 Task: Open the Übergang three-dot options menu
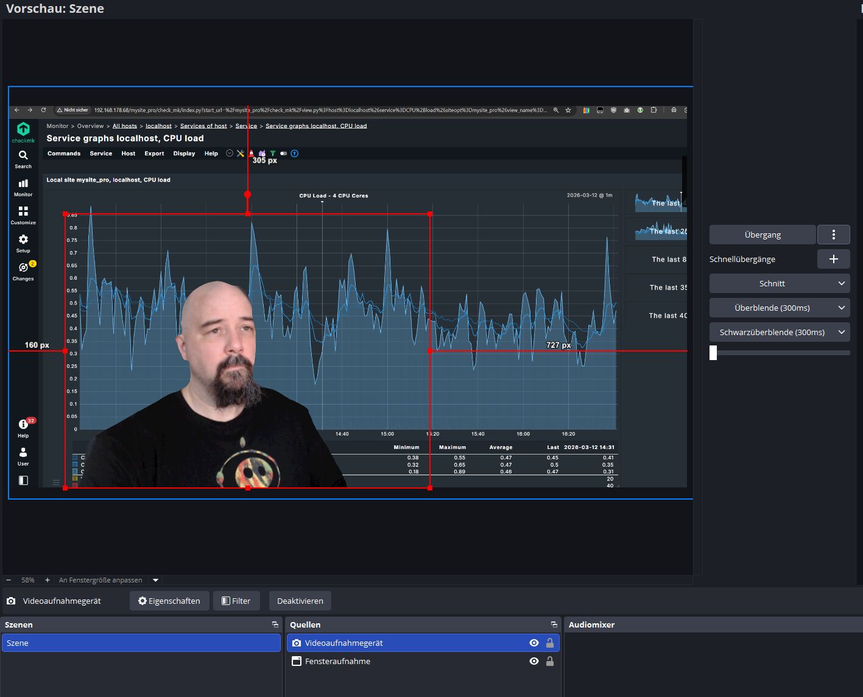tap(833, 235)
